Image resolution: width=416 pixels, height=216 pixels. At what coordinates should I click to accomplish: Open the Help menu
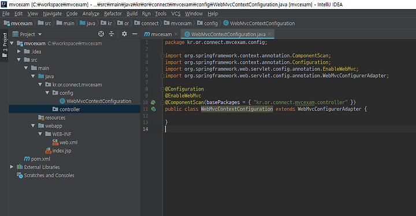(x=213, y=14)
